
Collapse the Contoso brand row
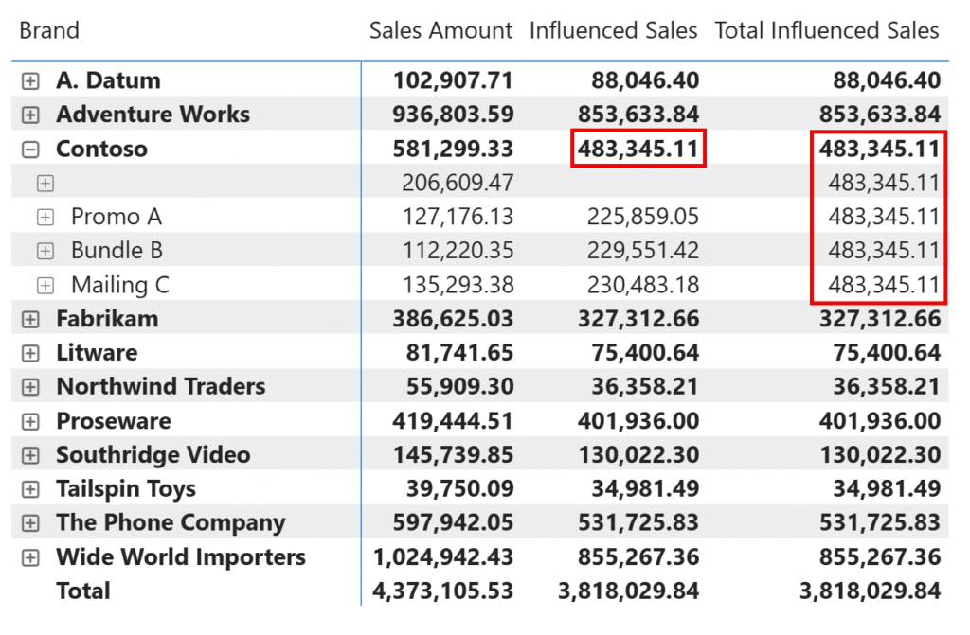coord(30,150)
